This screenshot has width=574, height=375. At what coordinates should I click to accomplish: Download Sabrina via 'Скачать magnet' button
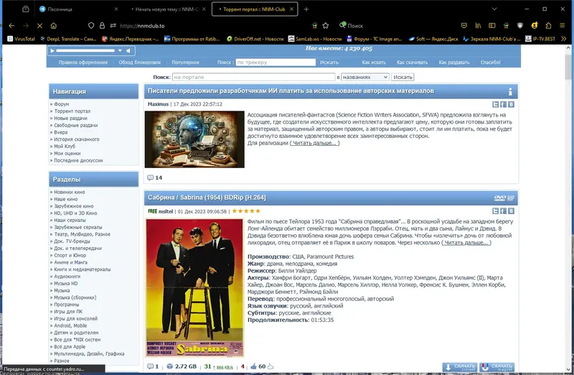497,367
